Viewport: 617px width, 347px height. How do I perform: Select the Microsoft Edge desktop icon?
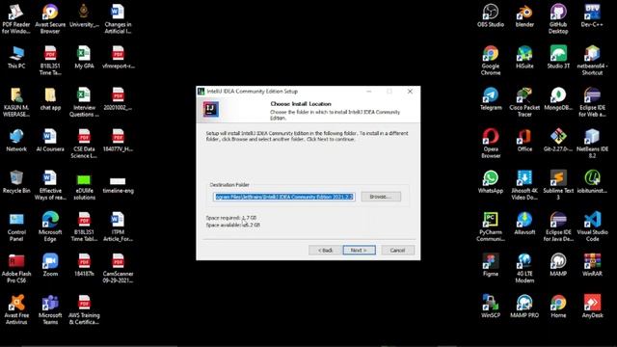pos(50,227)
